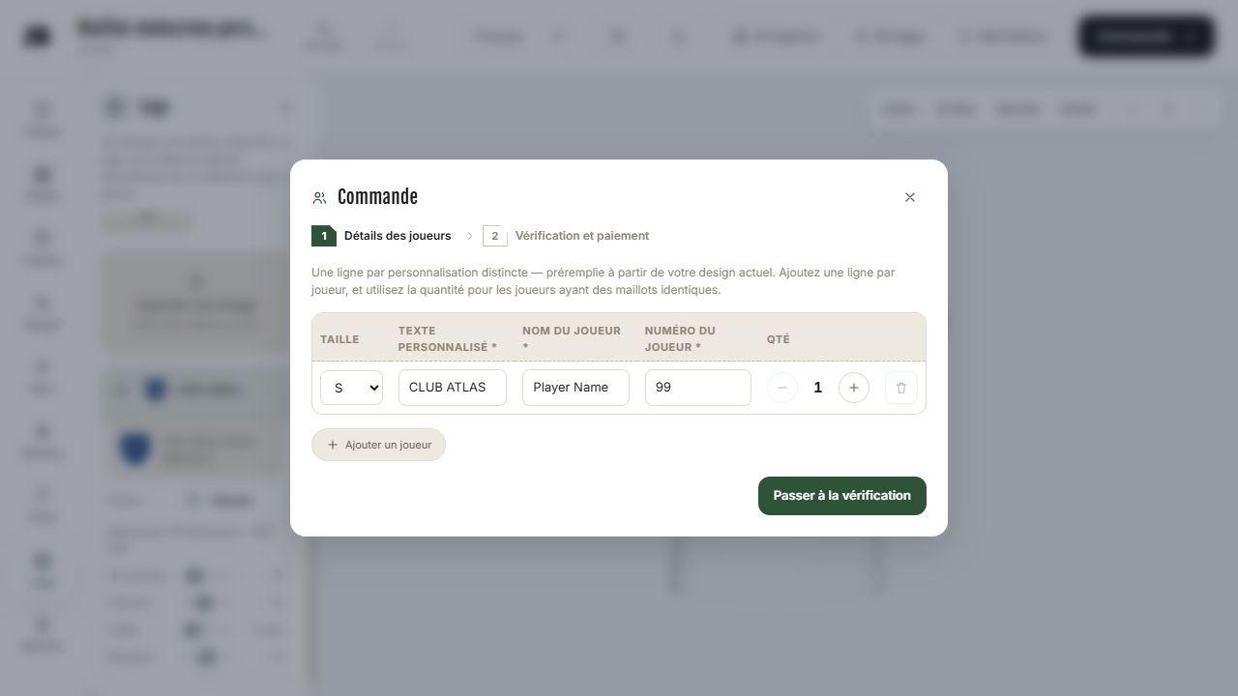Viewport: 1238px width, 696px height.
Task: Close the Commande dialog with the X
Action: 909,197
